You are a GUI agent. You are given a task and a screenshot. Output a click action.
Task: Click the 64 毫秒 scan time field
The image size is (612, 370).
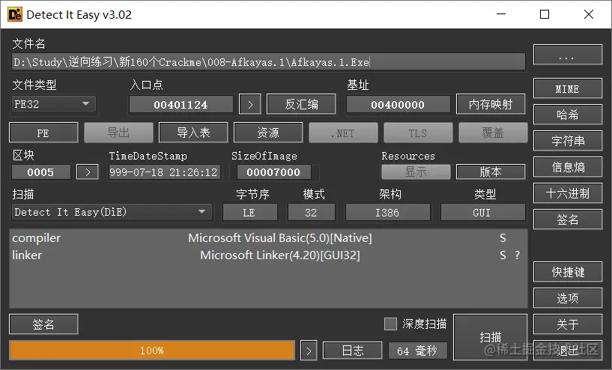pyautogui.click(x=418, y=351)
